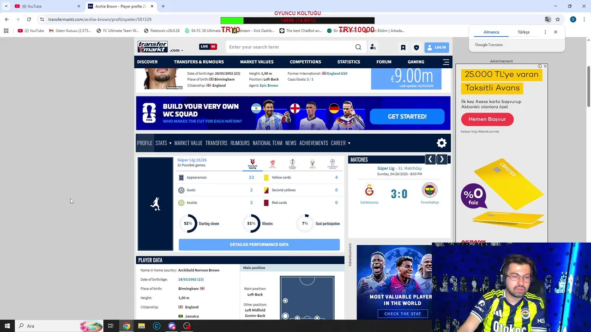The width and height of the screenshot is (591, 332).
Task: Switch to the RUMOURS tab
Action: 240,143
